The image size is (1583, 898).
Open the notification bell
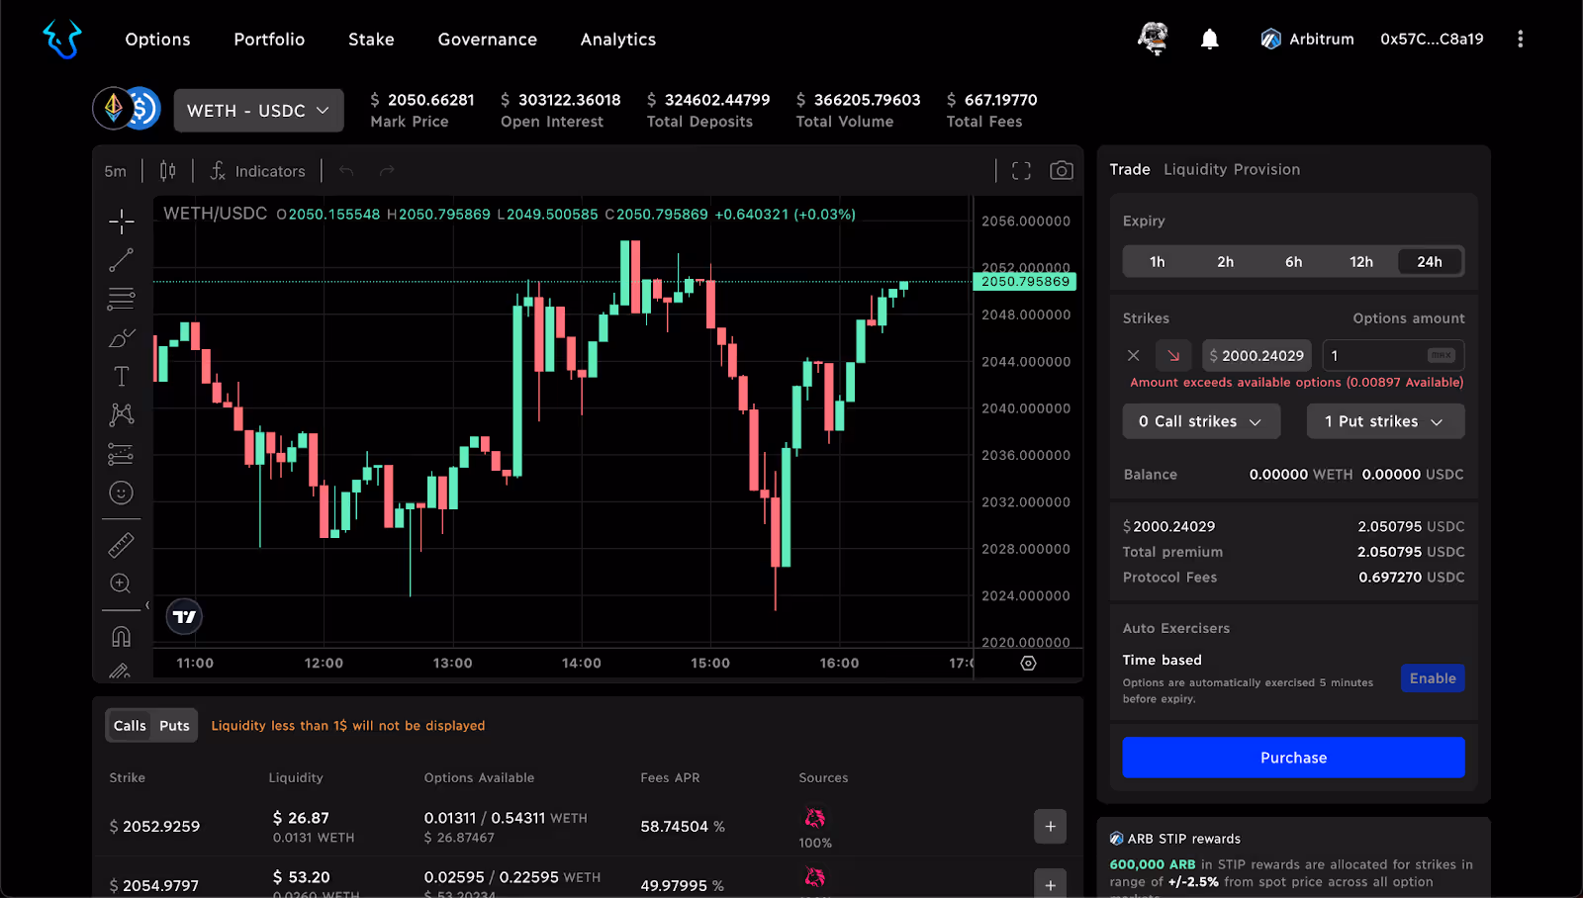[1209, 39]
